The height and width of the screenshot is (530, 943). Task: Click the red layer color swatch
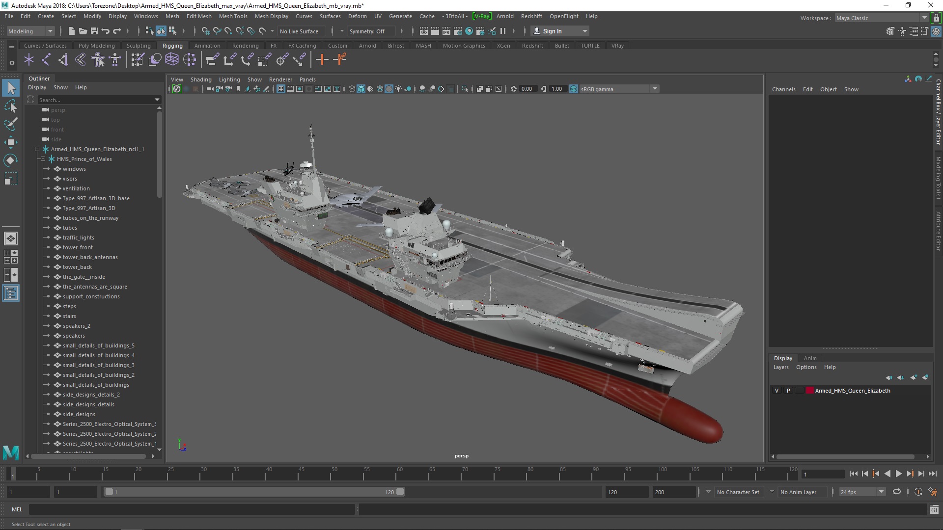pyautogui.click(x=809, y=391)
